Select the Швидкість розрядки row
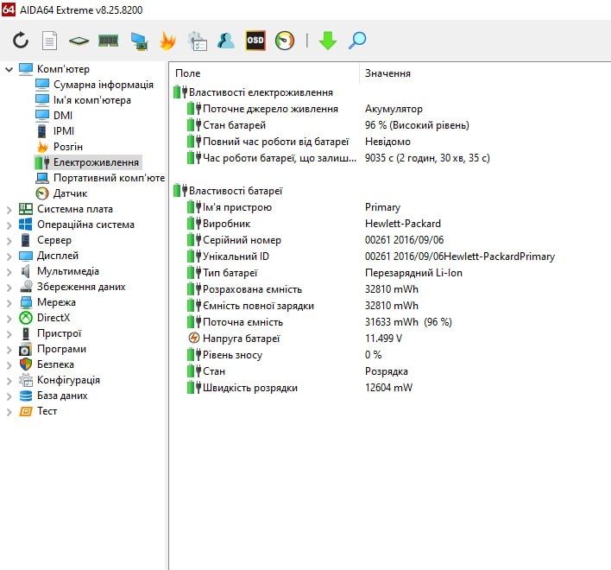The width and height of the screenshot is (611, 570). coord(299,388)
